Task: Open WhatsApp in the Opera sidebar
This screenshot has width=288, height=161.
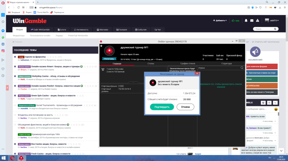Action: (x=3, y=37)
